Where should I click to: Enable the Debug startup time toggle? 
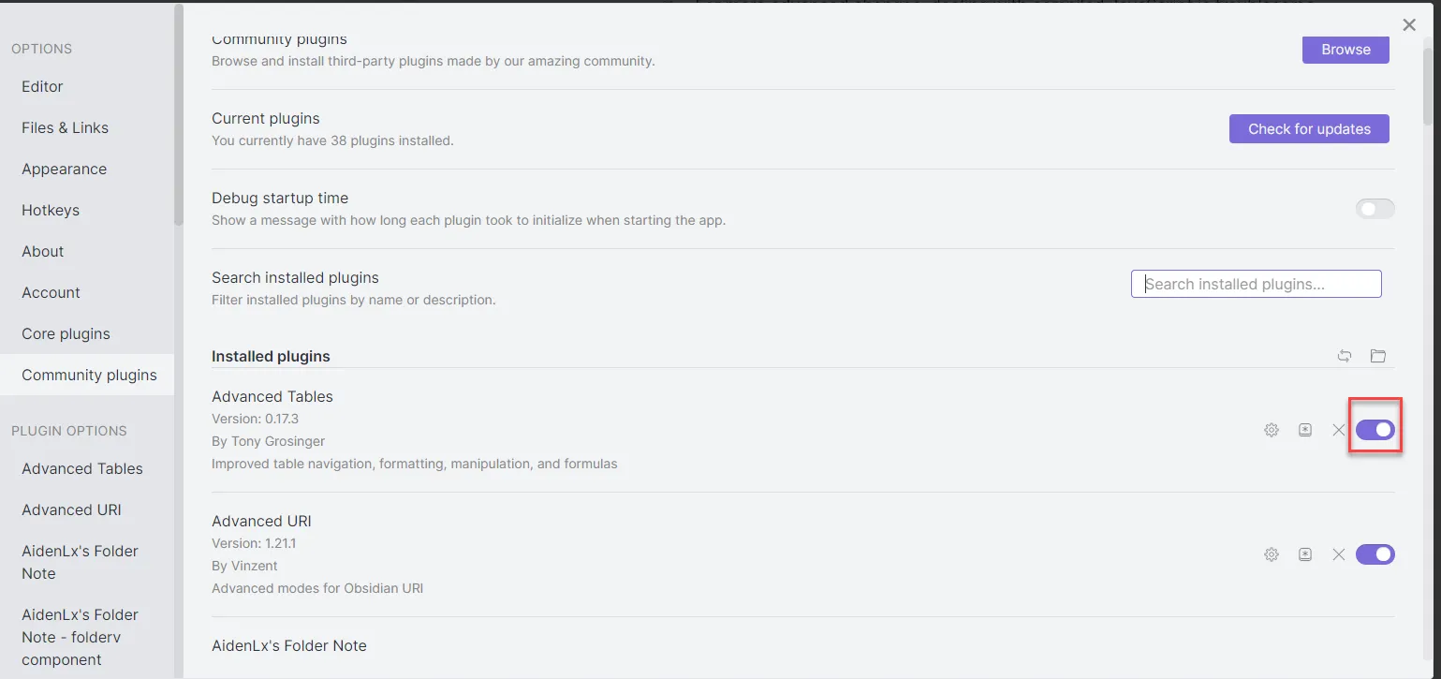click(1375, 209)
